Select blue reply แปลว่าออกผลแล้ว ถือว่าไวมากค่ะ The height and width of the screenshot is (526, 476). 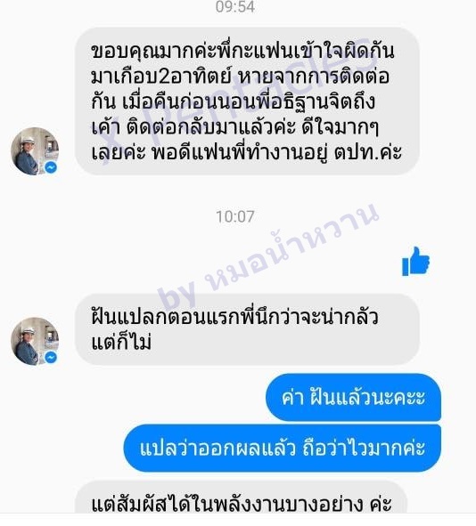(x=283, y=449)
